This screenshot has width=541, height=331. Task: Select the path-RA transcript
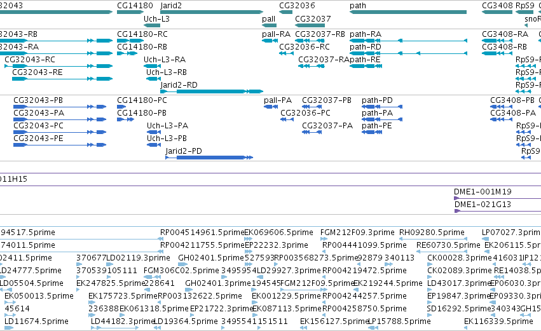[x=409, y=41]
